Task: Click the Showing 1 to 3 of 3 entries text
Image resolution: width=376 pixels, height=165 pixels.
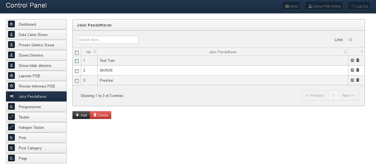Action: (102, 96)
